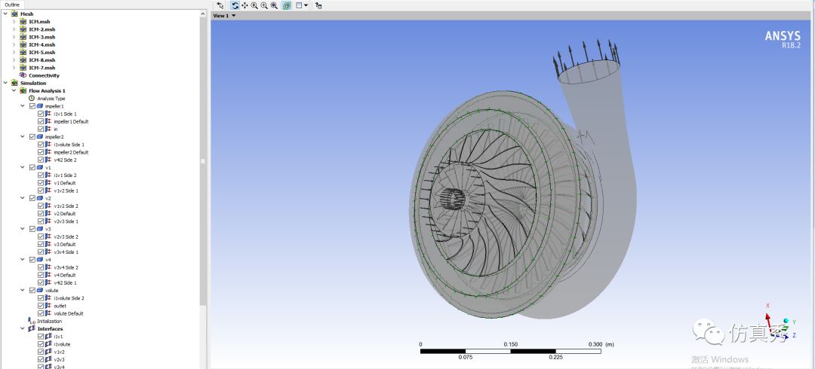This screenshot has height=369, width=815.
Task: Uncheck the impeller1 domain checkbox
Action: coord(32,106)
